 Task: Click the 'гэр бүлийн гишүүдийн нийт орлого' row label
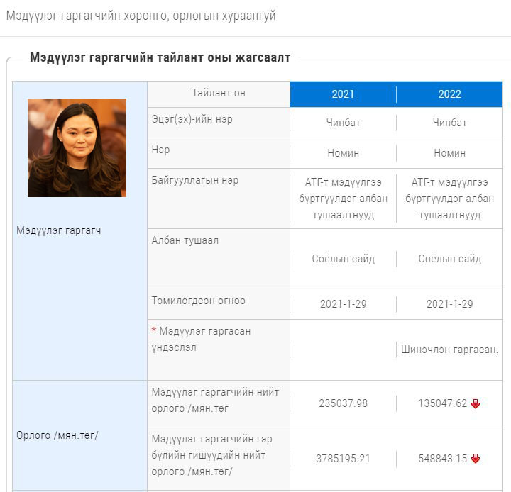211,455
